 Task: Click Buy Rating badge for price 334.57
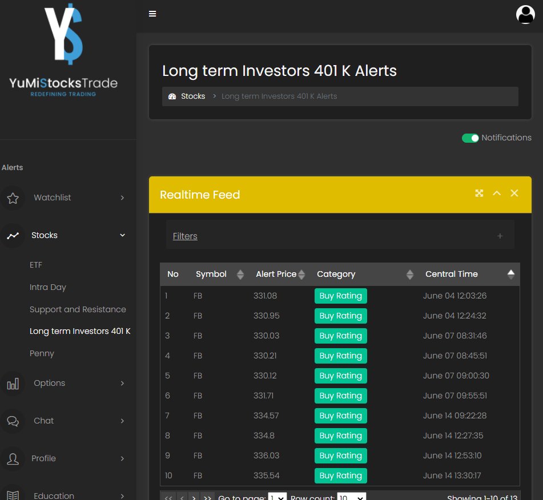pos(341,416)
